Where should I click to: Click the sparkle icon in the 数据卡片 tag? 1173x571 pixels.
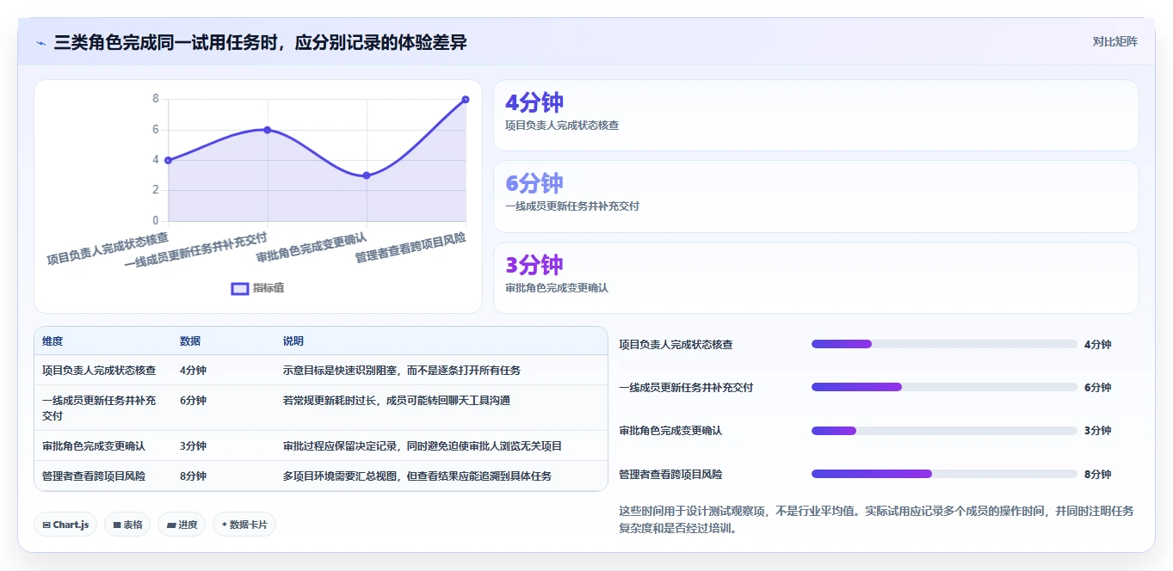coord(225,525)
